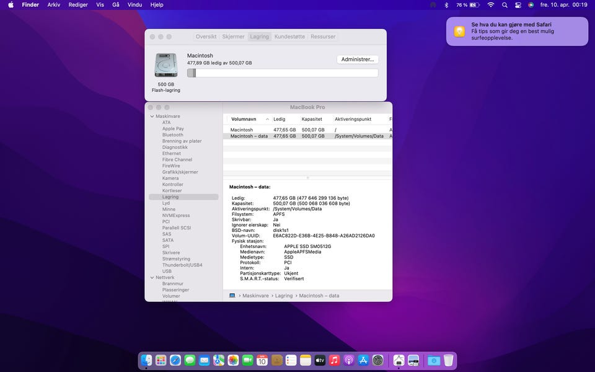Click the Administrer... button
The height and width of the screenshot is (372, 595).
pyautogui.click(x=358, y=60)
